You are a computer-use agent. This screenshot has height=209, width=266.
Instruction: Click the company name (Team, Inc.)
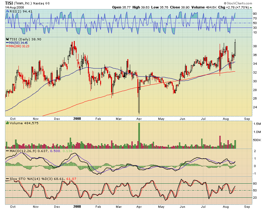23,3
